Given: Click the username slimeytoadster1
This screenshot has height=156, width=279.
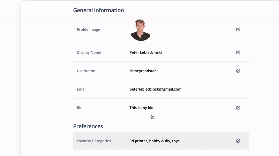Looking at the screenshot, I should (x=144, y=71).
